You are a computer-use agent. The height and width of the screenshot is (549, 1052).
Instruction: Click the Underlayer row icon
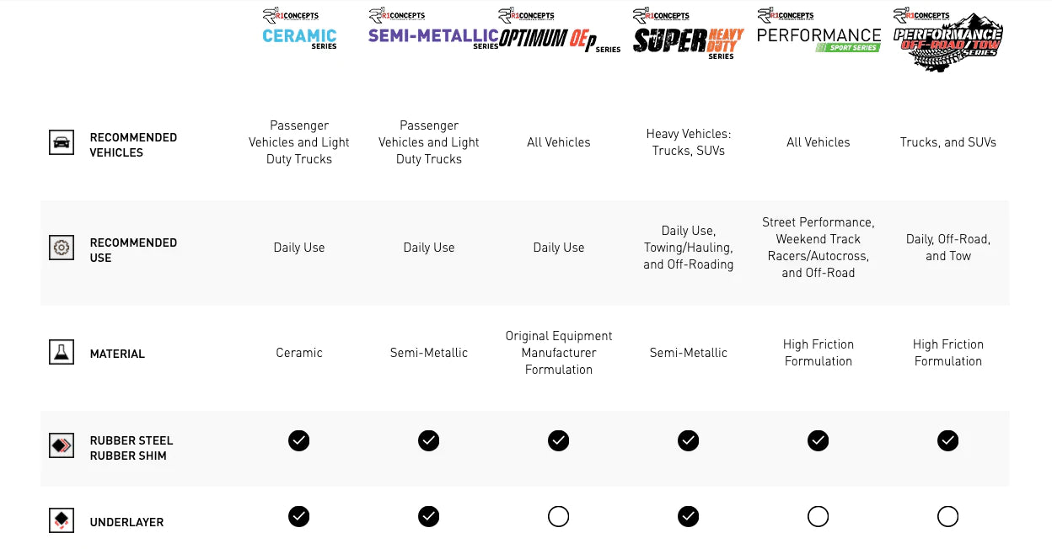[x=62, y=520]
